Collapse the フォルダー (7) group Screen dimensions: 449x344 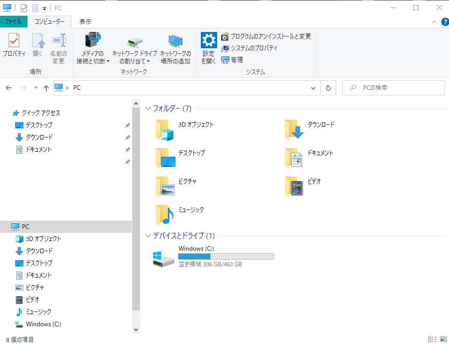(148, 109)
